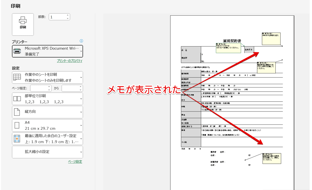Click the large 印刷 print button

23,24
